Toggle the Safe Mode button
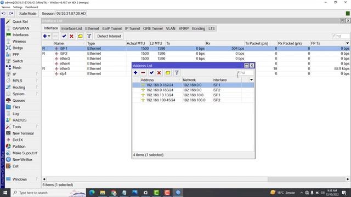This screenshot has height=197, width=351. (x=28, y=14)
